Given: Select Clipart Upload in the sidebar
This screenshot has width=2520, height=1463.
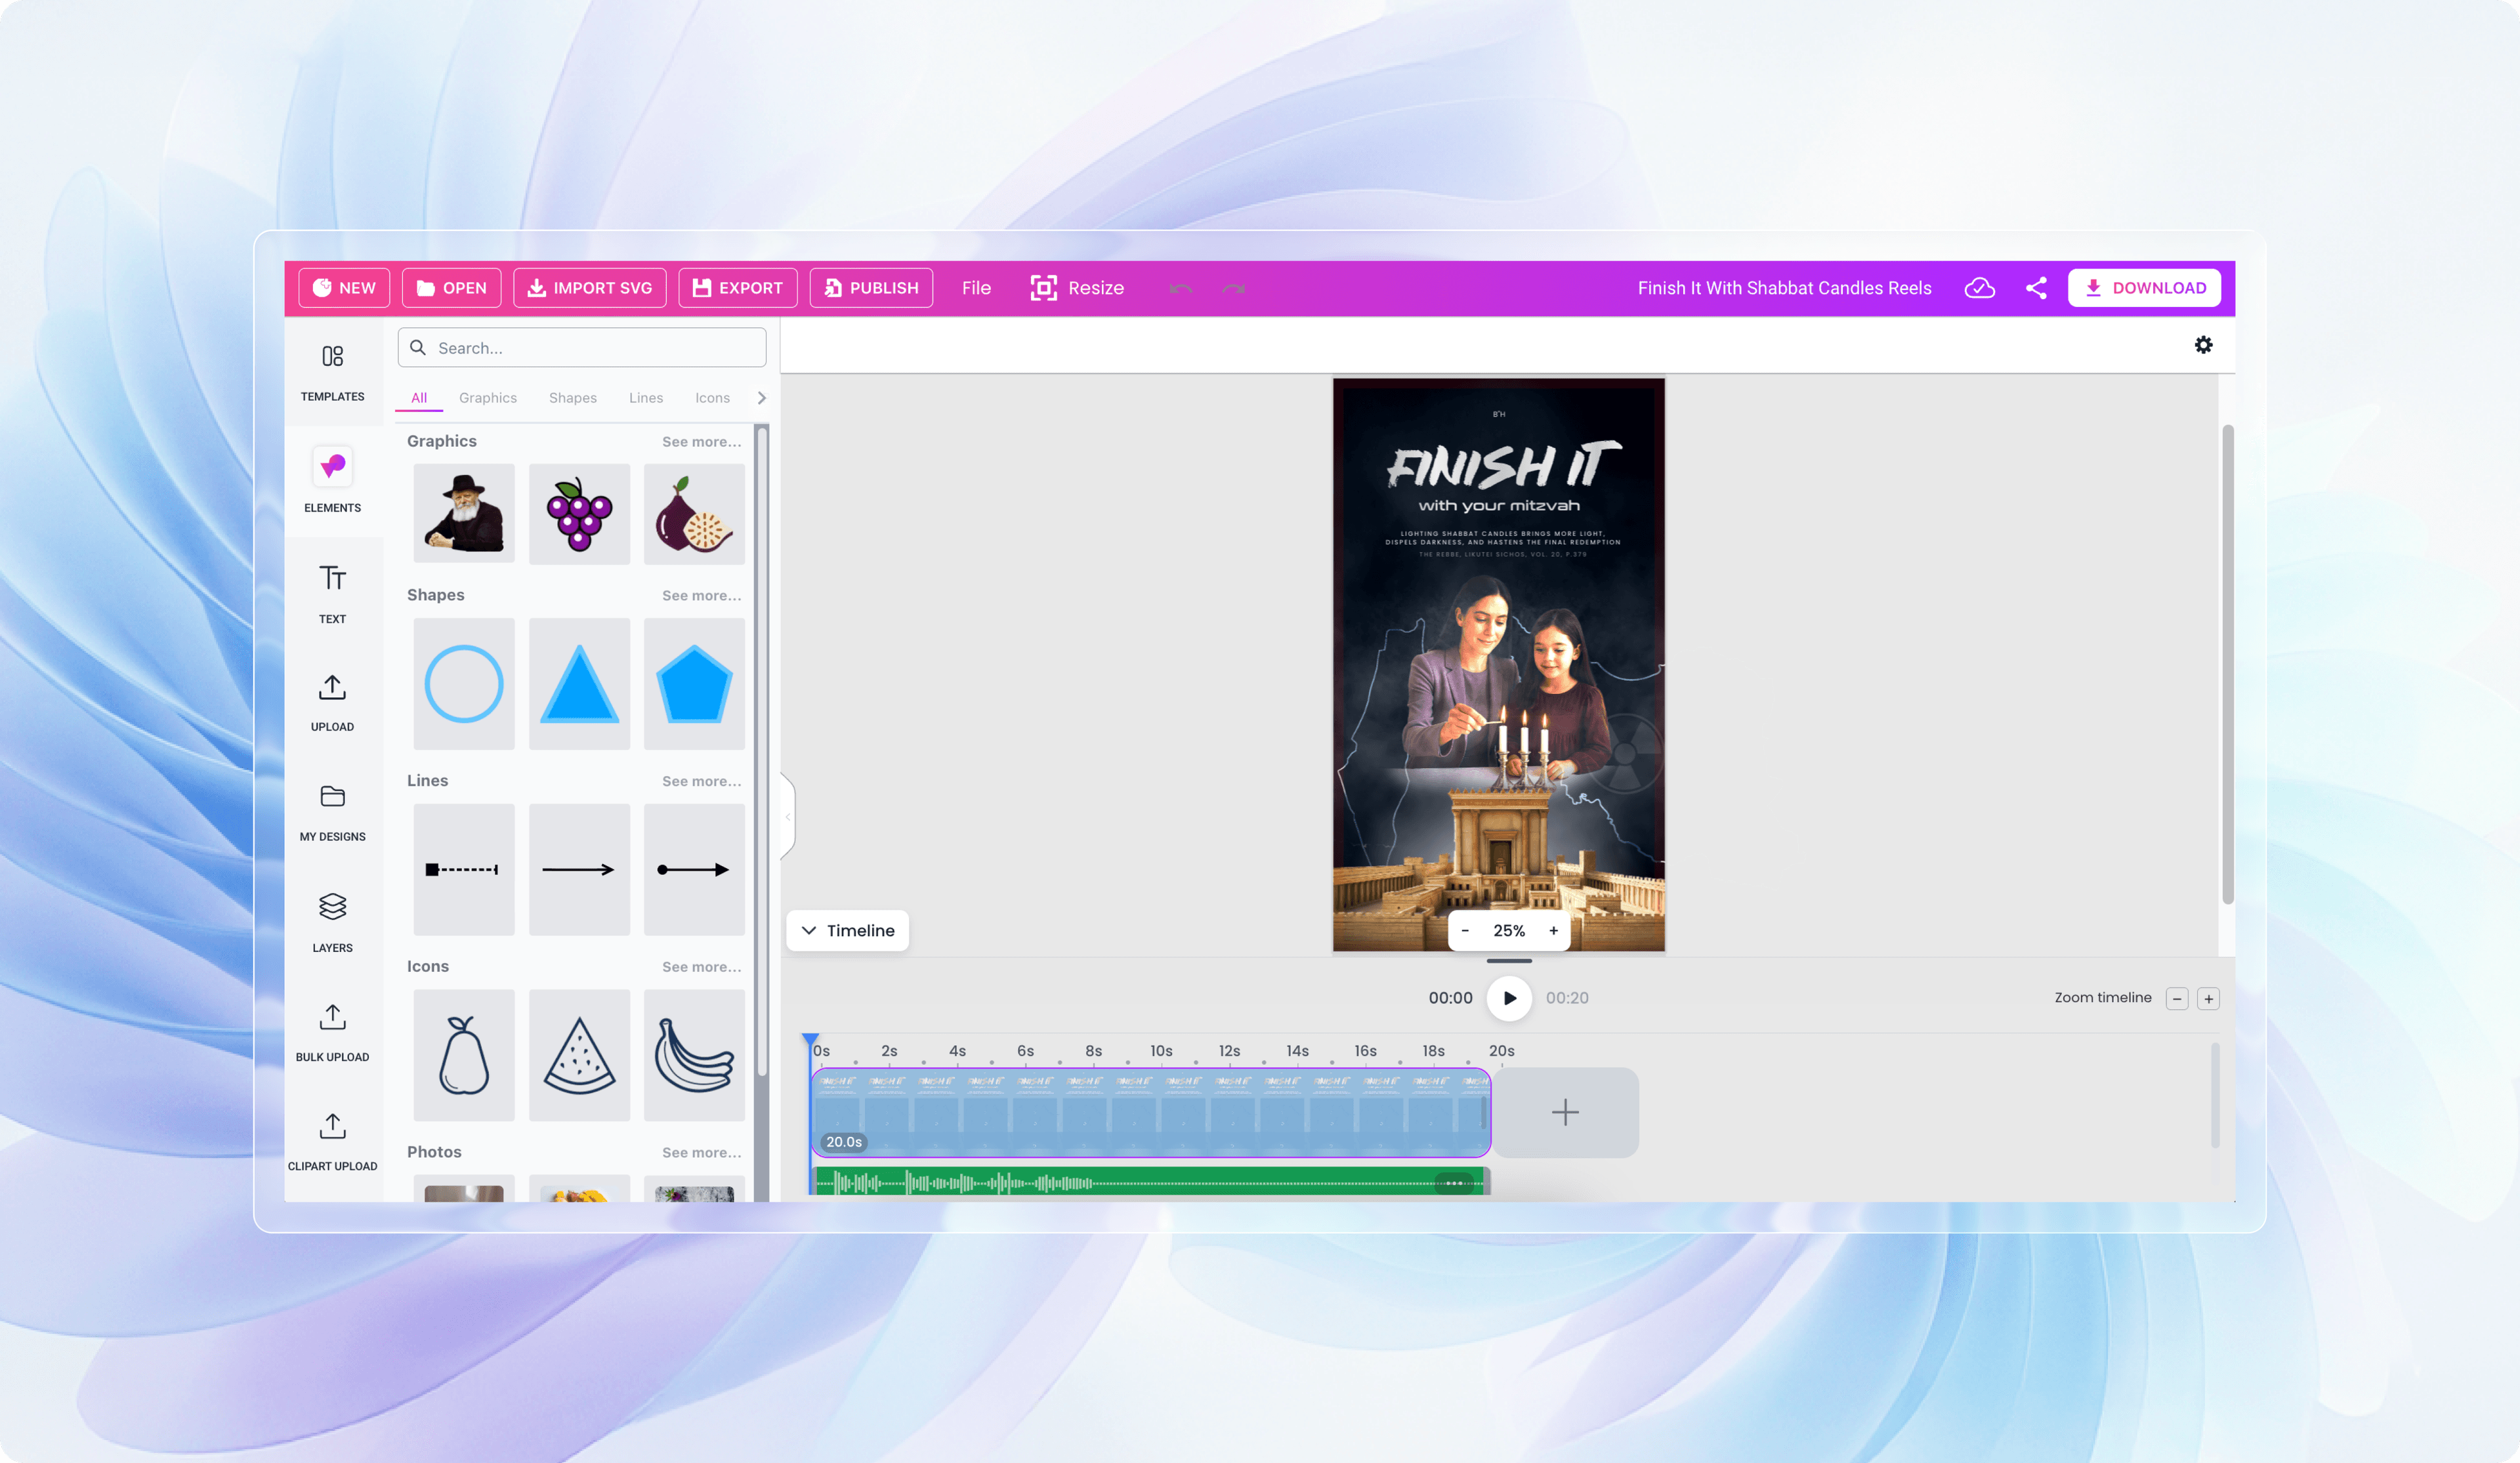Looking at the screenshot, I should point(332,1140).
